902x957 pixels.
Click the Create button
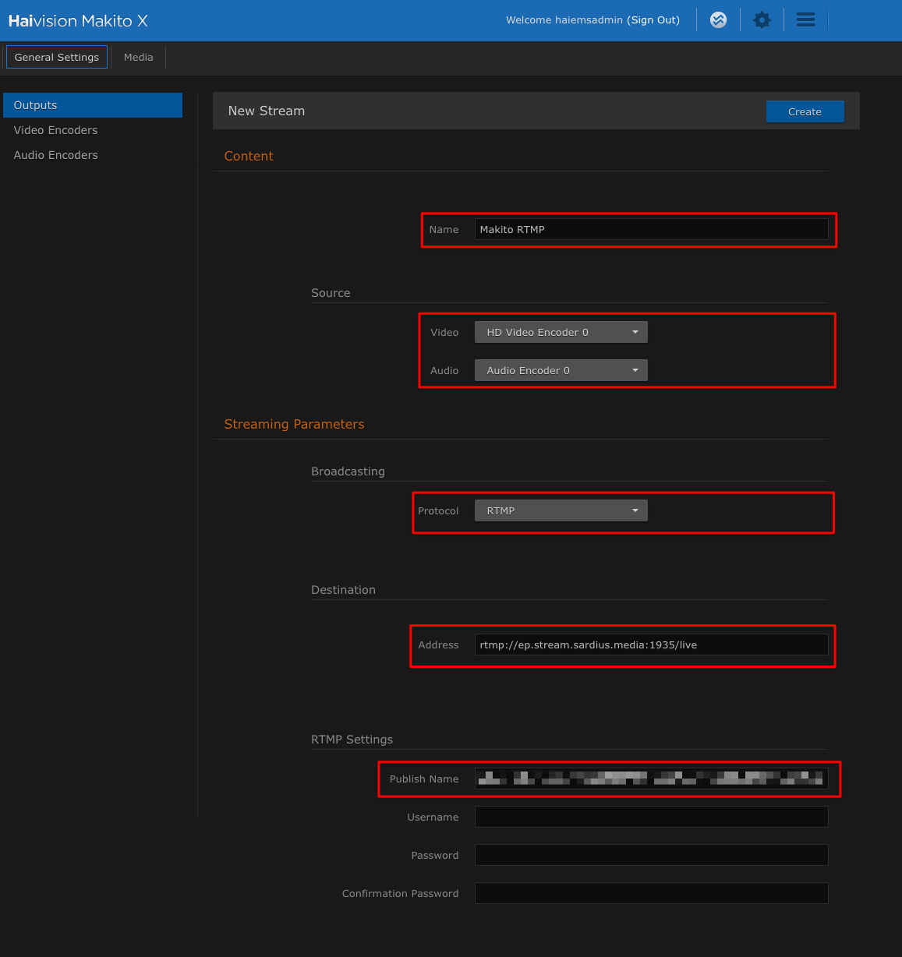(x=805, y=111)
